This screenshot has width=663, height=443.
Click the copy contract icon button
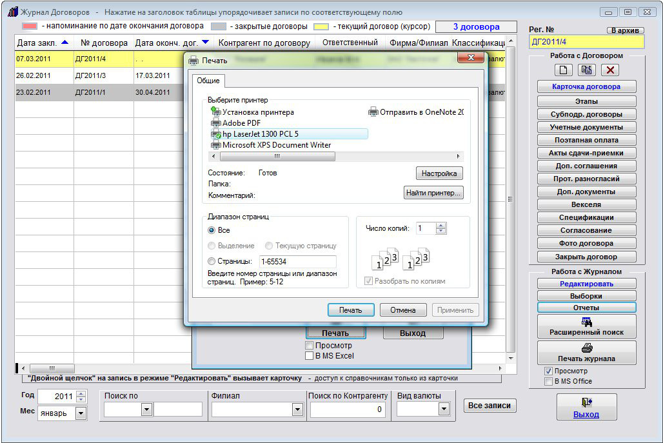586,70
